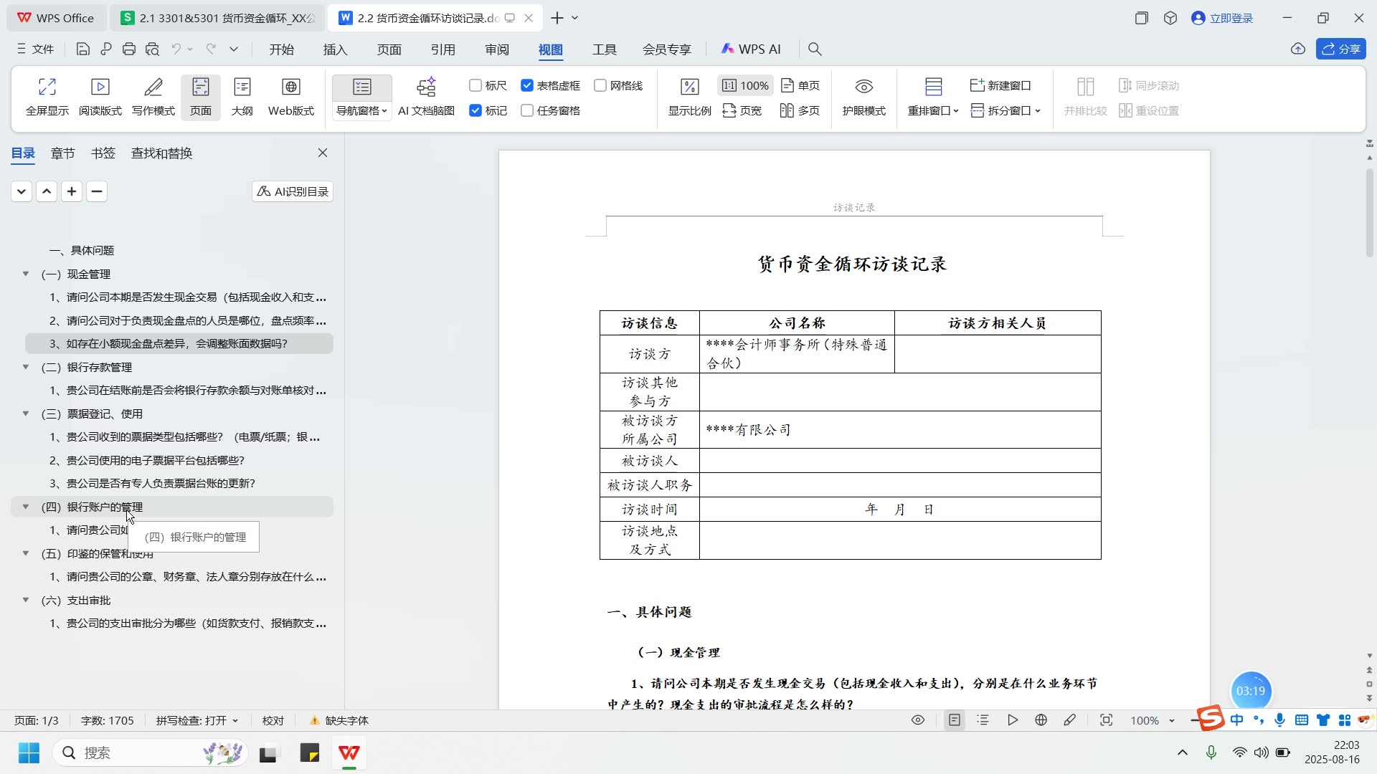Screen dimensions: 1377x774
Task: Fit view to page width
Action: click(x=742, y=110)
